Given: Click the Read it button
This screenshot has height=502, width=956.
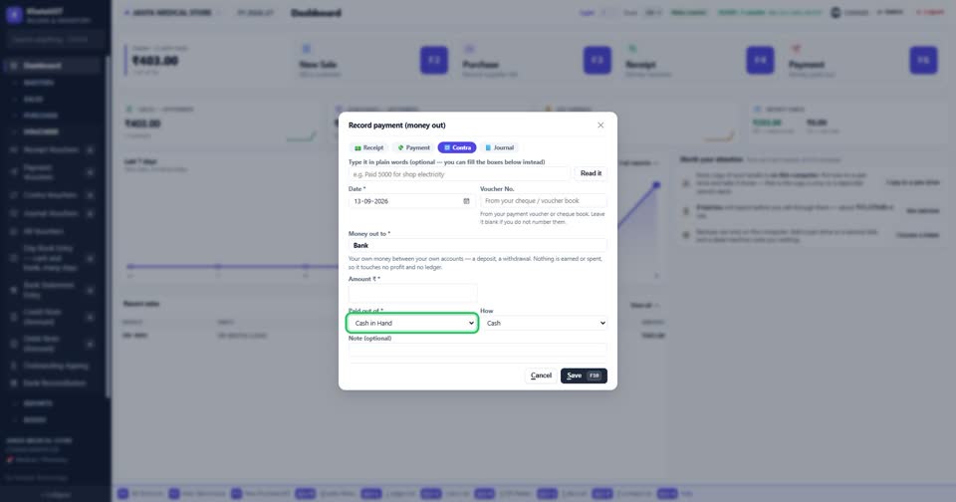Looking at the screenshot, I should (x=591, y=174).
